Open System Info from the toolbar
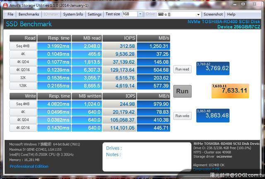Screen dimensions: 265x179 click(x=73, y=14)
